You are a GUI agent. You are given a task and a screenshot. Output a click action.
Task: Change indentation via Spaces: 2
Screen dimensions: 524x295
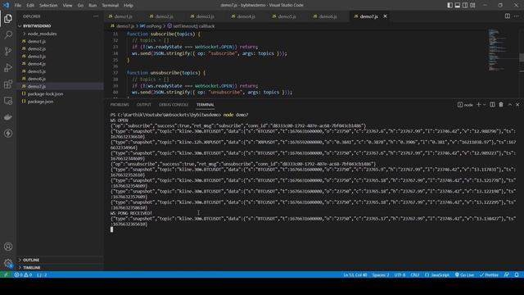[381, 275]
